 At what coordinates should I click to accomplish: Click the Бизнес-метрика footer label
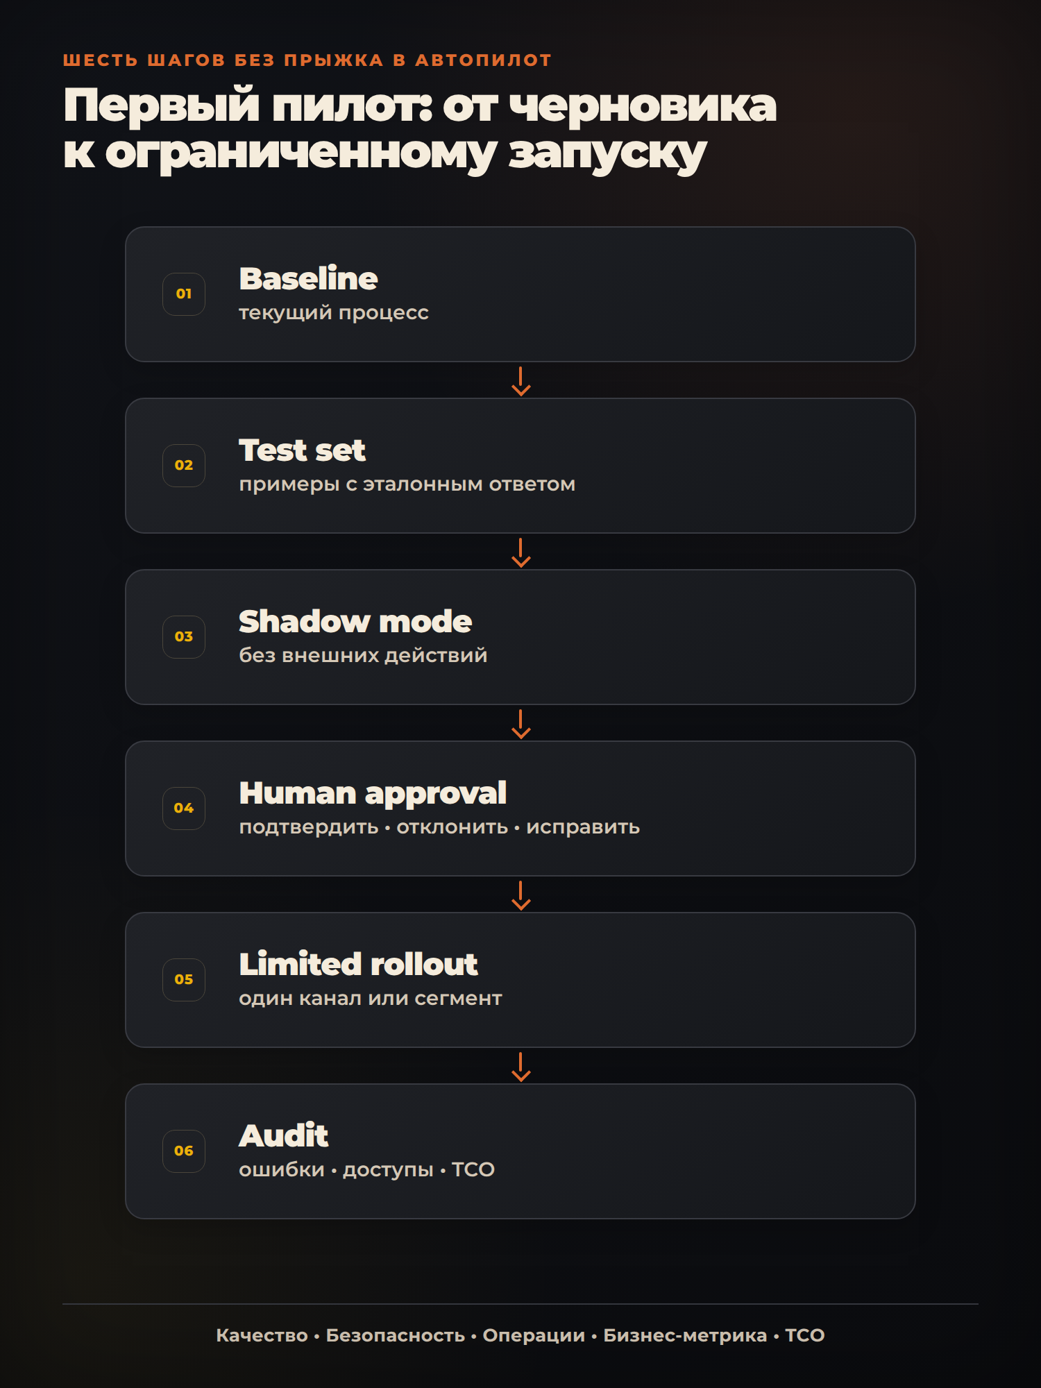point(685,1335)
